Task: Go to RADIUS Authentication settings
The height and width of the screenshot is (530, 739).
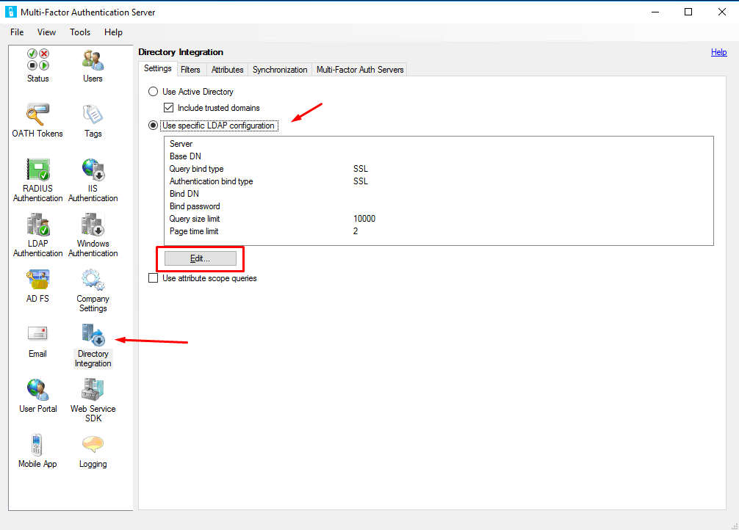Action: point(37,170)
